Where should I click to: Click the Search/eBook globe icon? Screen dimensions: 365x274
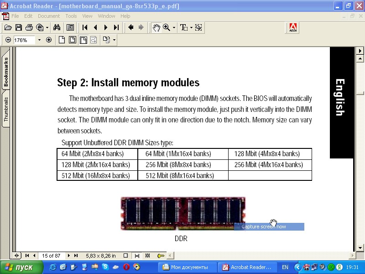40,27
